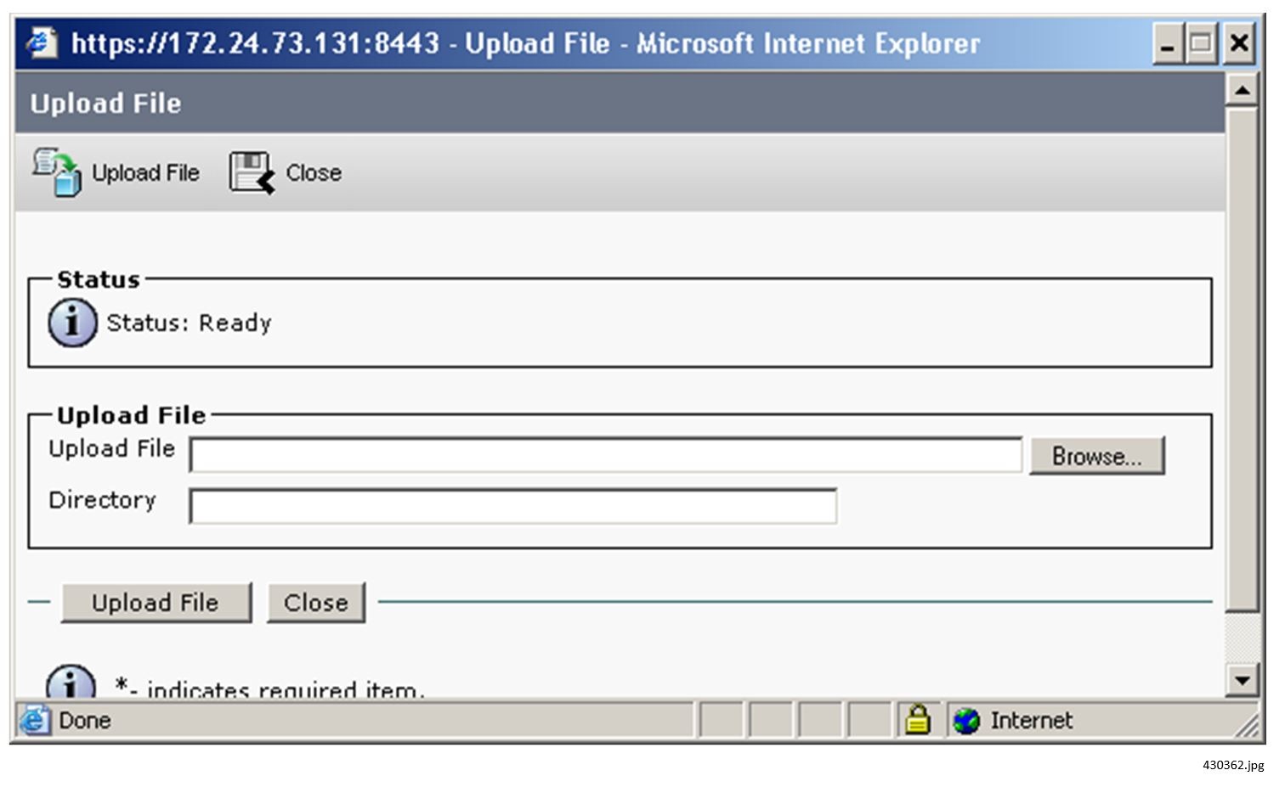Click the security padlock in status bar
This screenshot has width=1285, height=787.
coord(917,720)
